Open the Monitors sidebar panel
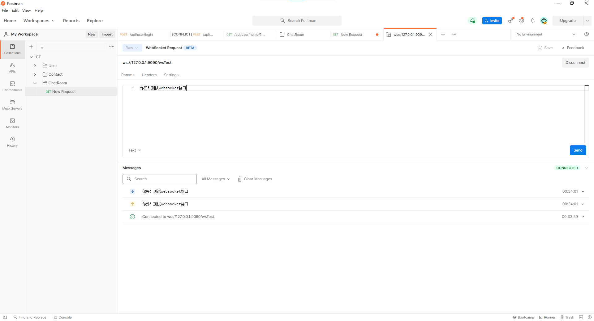Screen dimensions: 594x321 click(x=12, y=123)
